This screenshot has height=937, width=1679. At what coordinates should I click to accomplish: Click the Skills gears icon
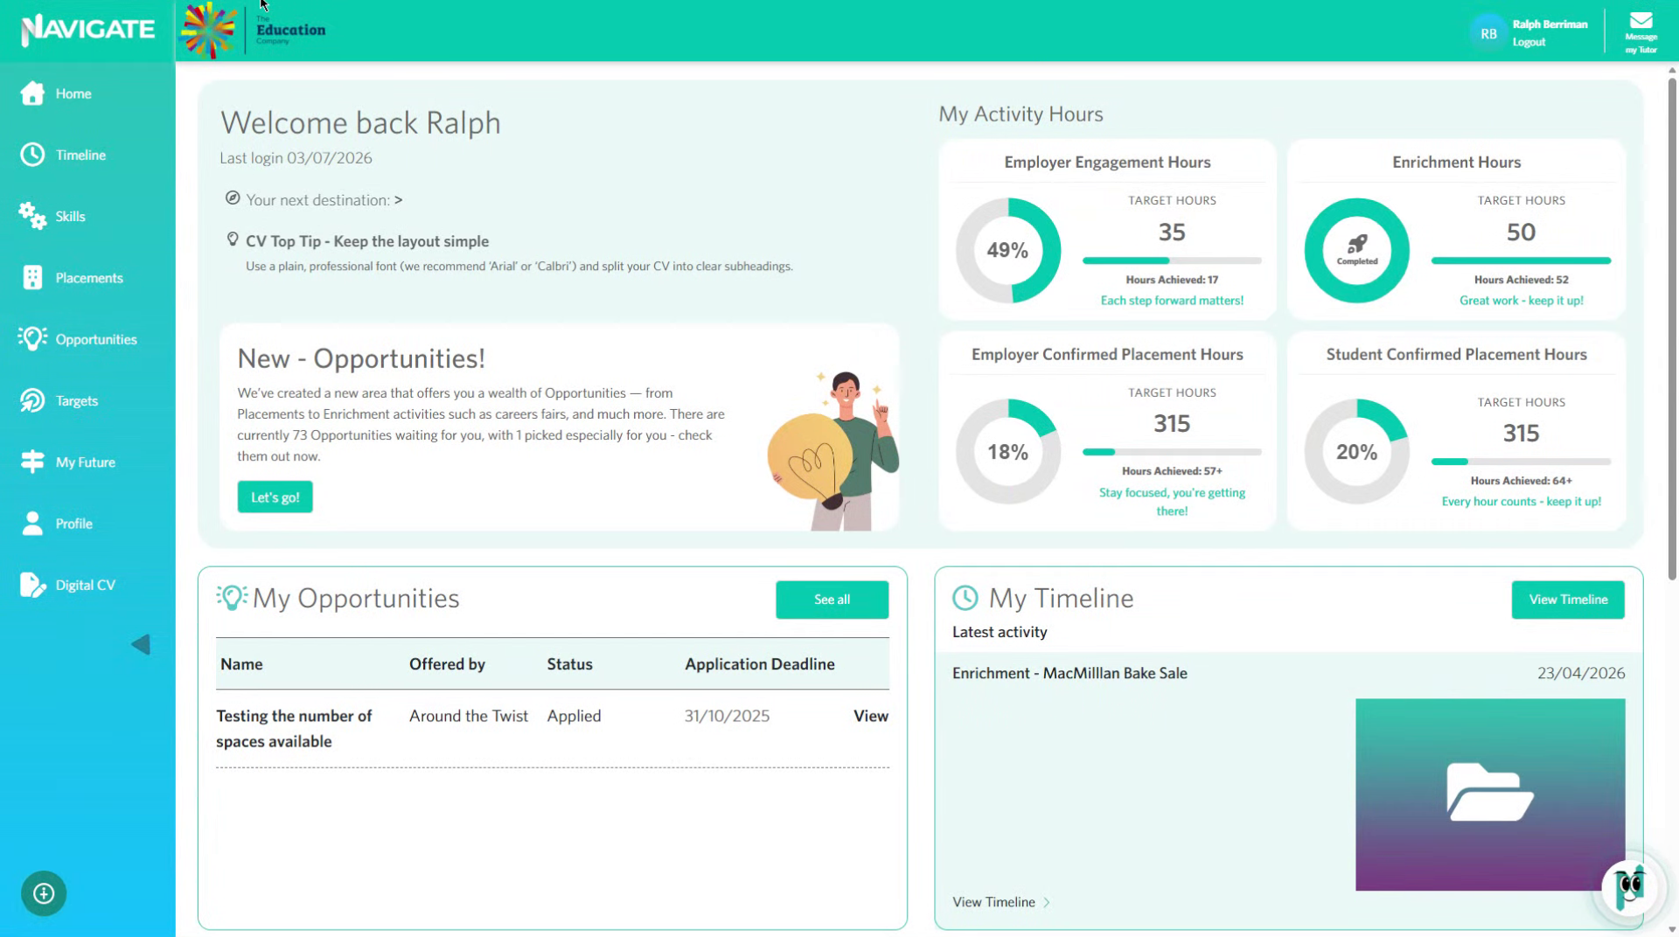tap(32, 216)
